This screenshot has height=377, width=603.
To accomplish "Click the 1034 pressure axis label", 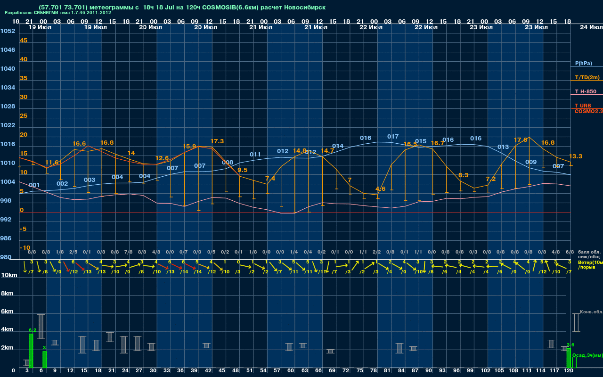I will (8, 88).
